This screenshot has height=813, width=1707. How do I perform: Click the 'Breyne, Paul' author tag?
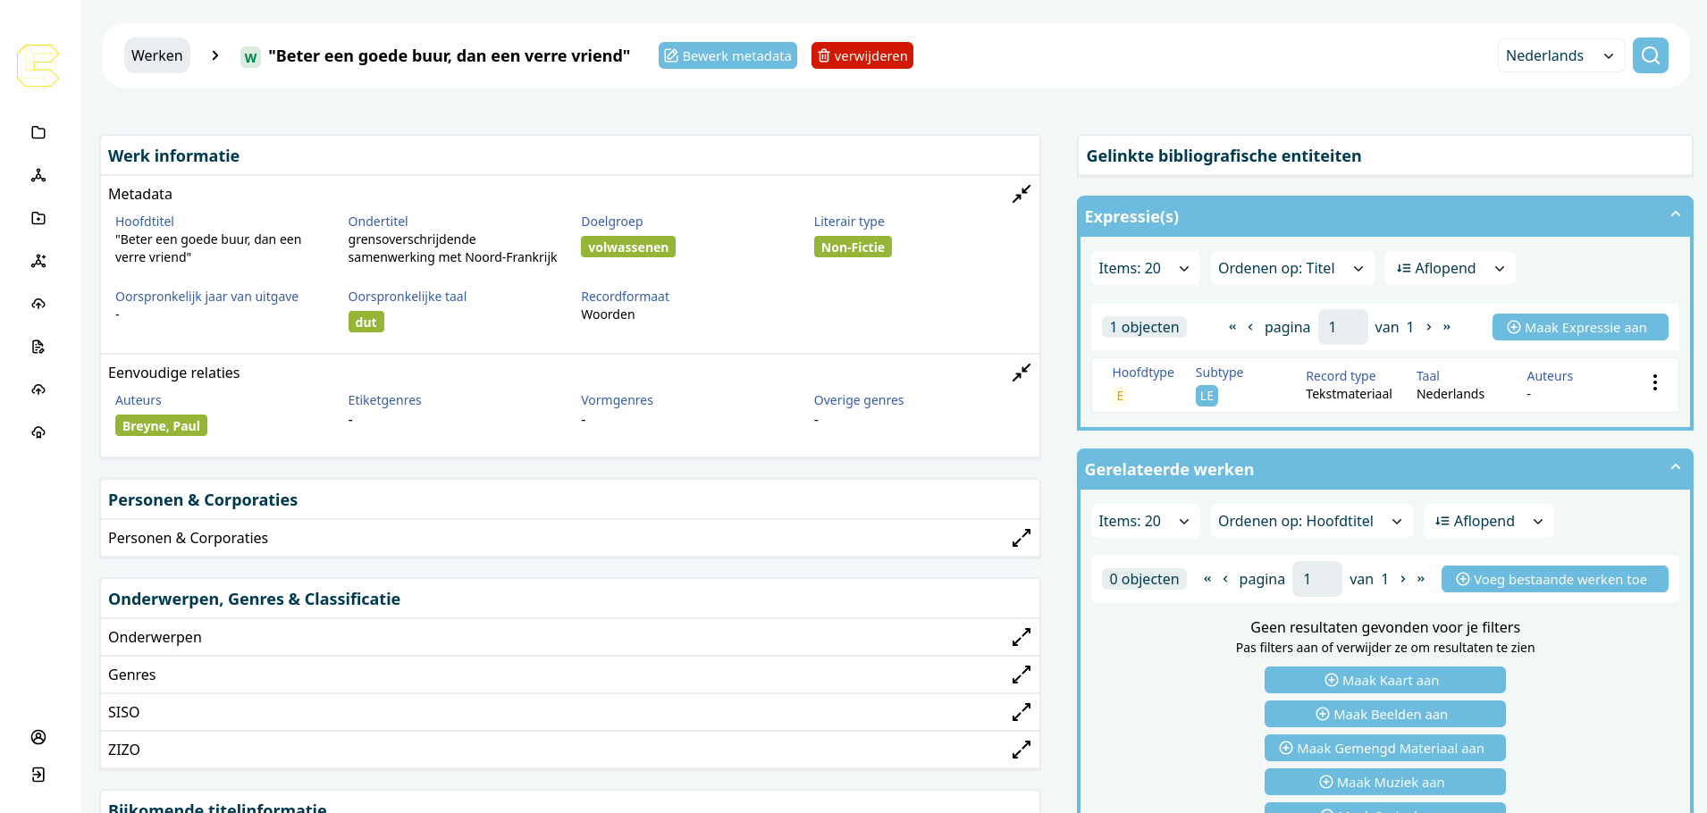(161, 426)
